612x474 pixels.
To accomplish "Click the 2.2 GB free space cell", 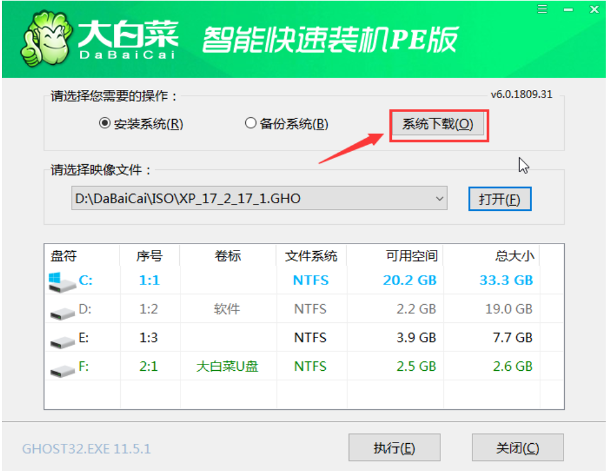I will [416, 309].
